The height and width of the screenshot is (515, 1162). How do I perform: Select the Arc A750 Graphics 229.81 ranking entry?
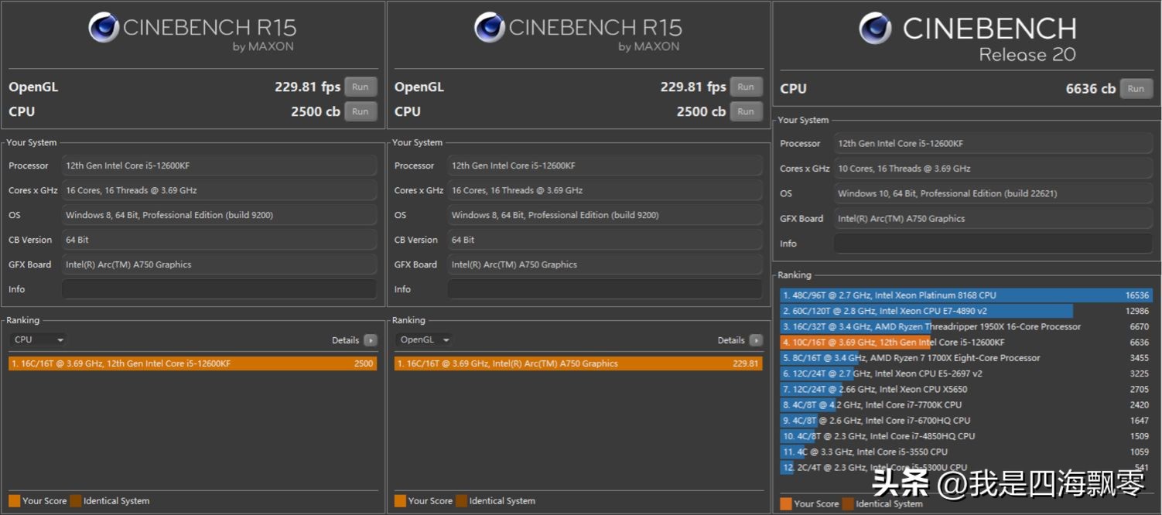[x=578, y=363]
